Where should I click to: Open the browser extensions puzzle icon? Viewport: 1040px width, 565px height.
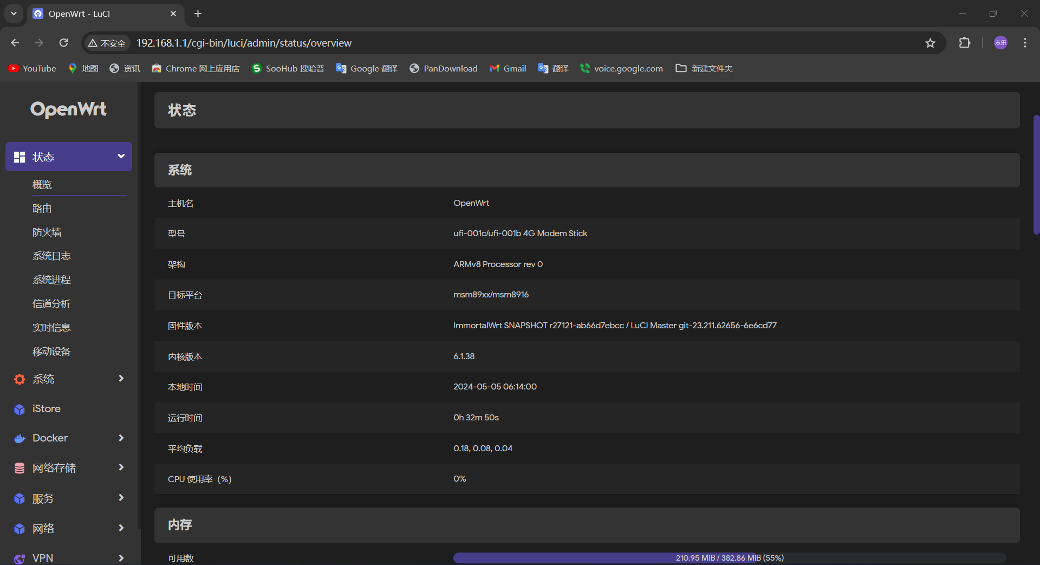tap(965, 43)
